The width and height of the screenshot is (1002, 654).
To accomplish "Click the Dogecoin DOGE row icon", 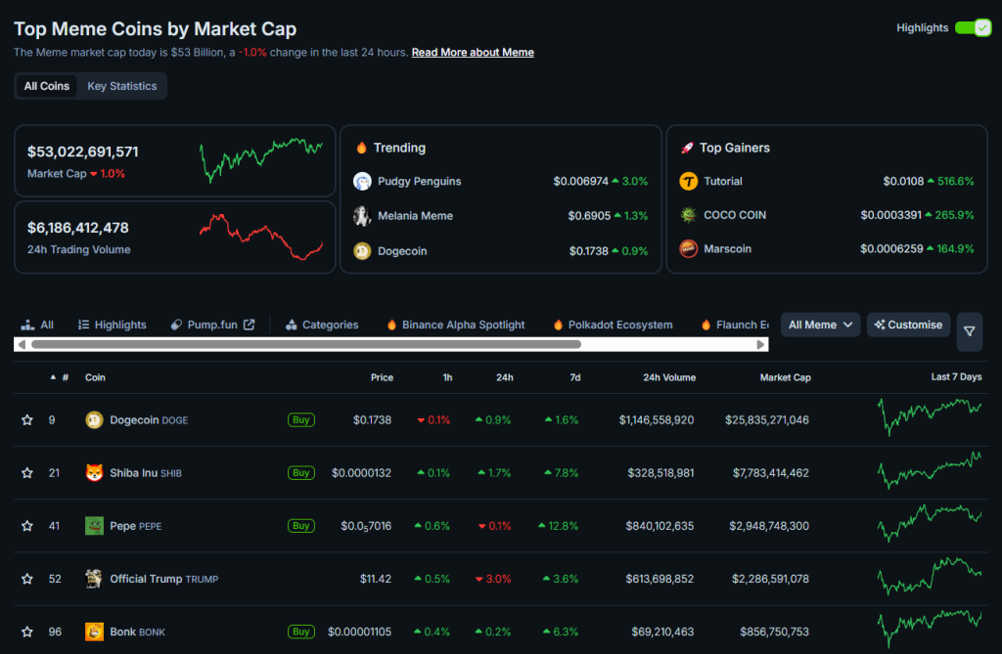I will [x=94, y=419].
